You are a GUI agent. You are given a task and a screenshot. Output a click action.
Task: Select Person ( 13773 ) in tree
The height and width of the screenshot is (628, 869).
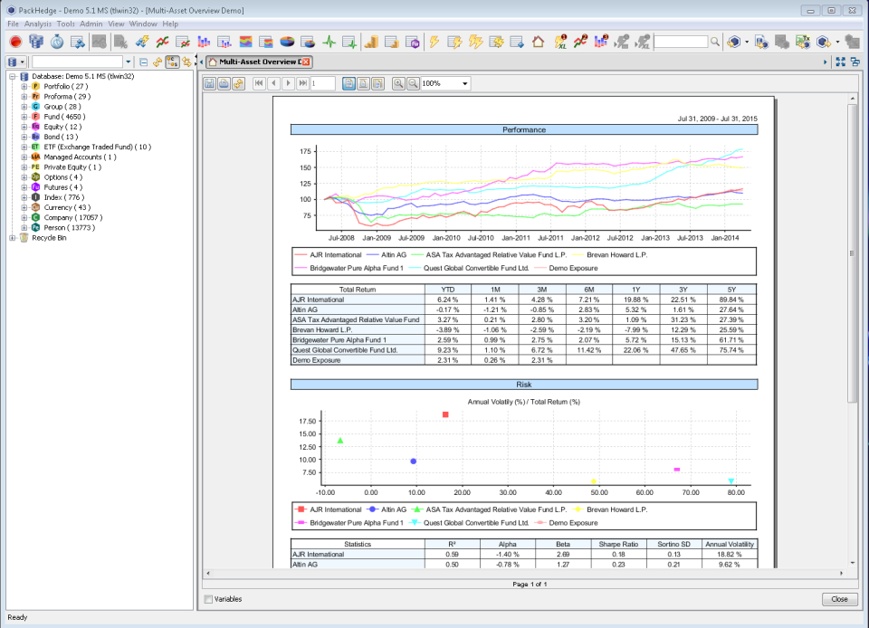(x=70, y=228)
